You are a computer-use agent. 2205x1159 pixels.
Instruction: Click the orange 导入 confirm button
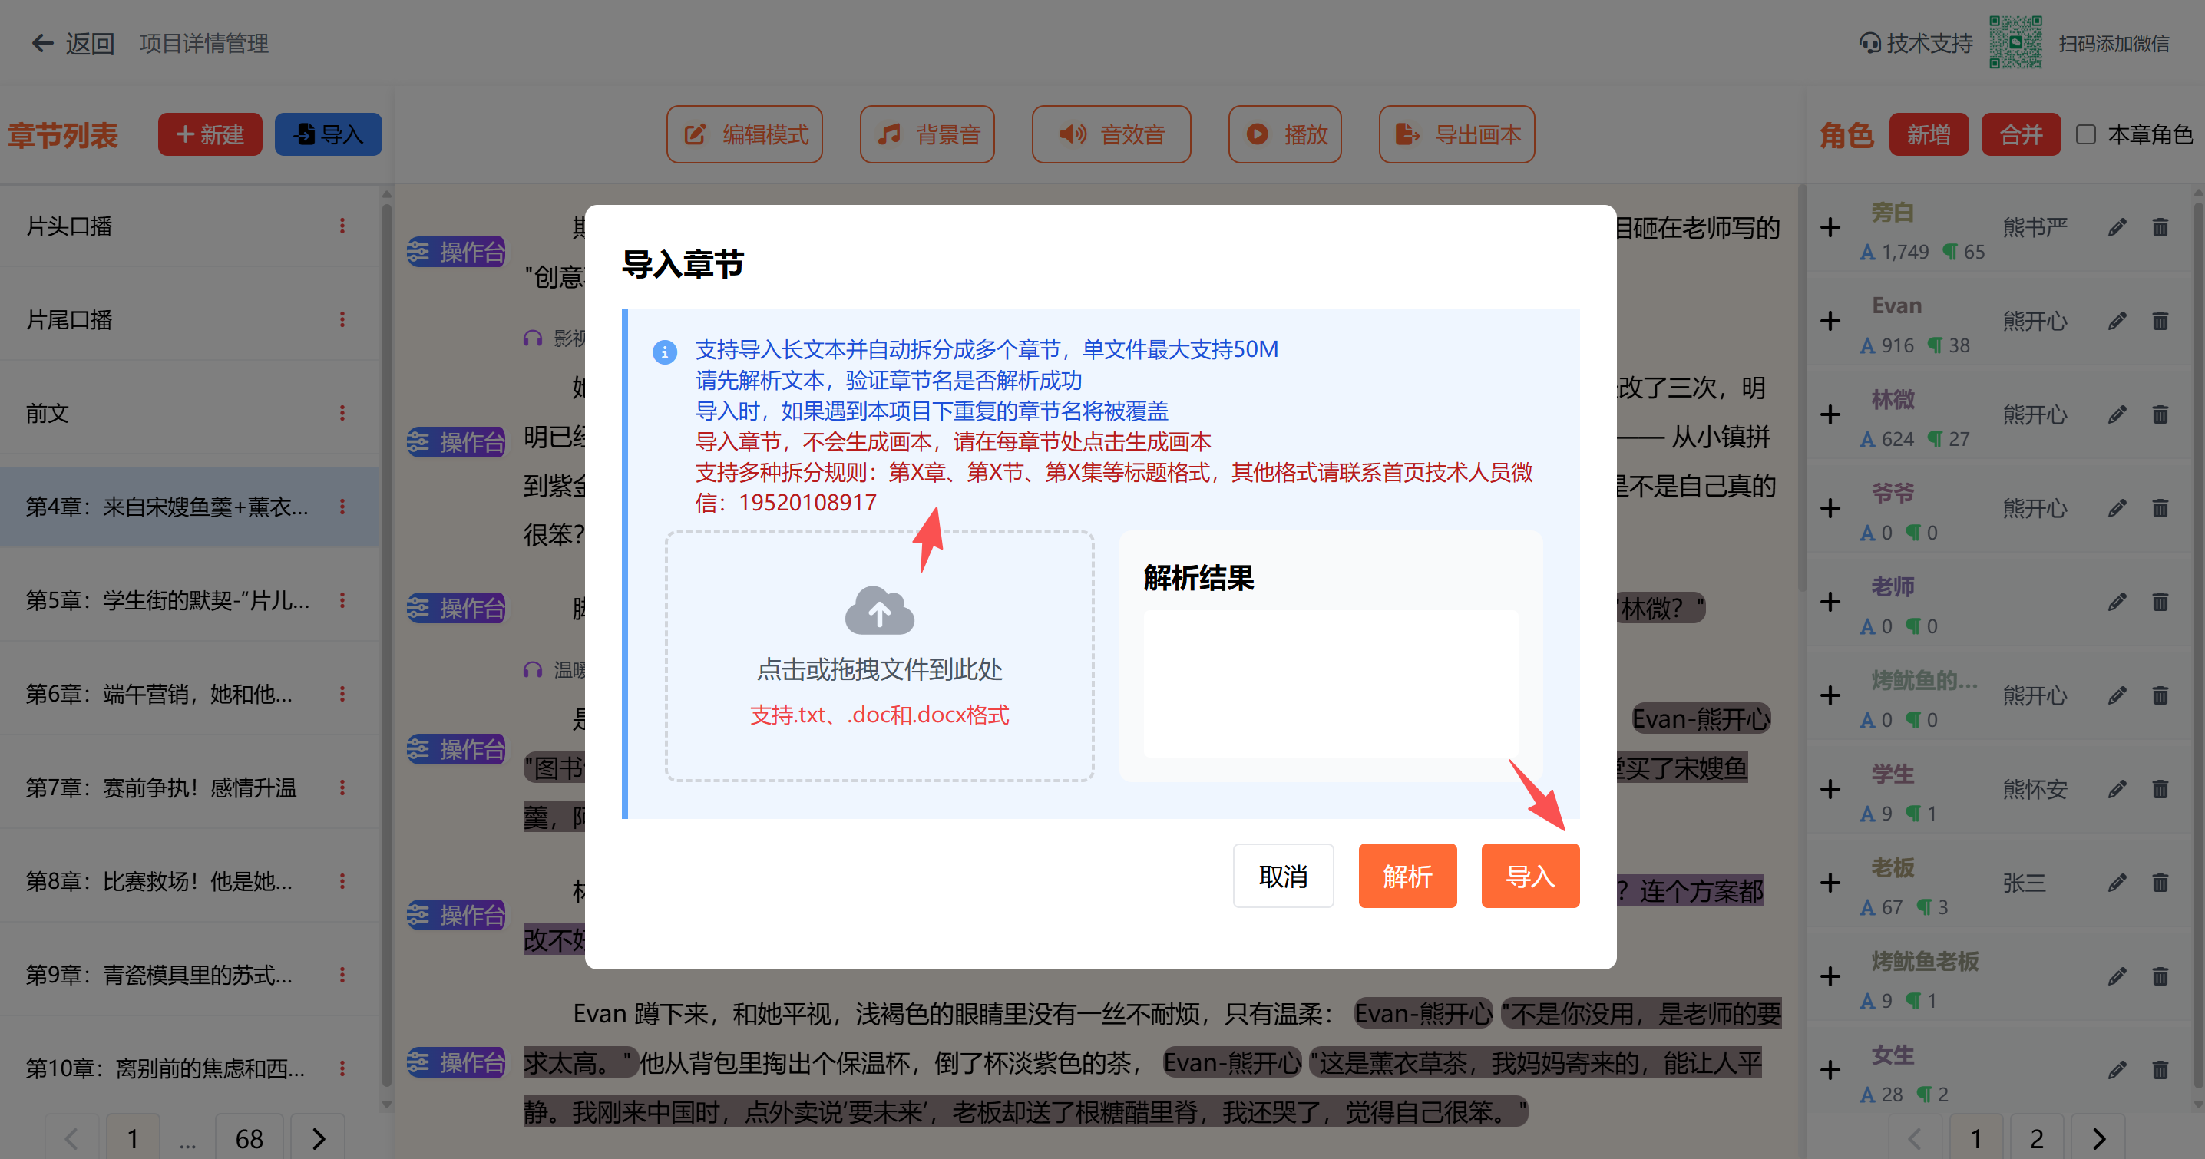[x=1529, y=876]
